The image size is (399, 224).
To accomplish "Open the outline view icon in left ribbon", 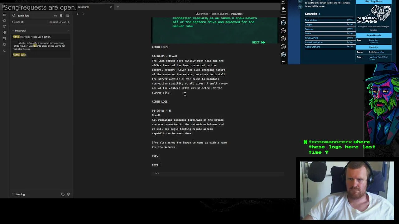I will 4,15.
